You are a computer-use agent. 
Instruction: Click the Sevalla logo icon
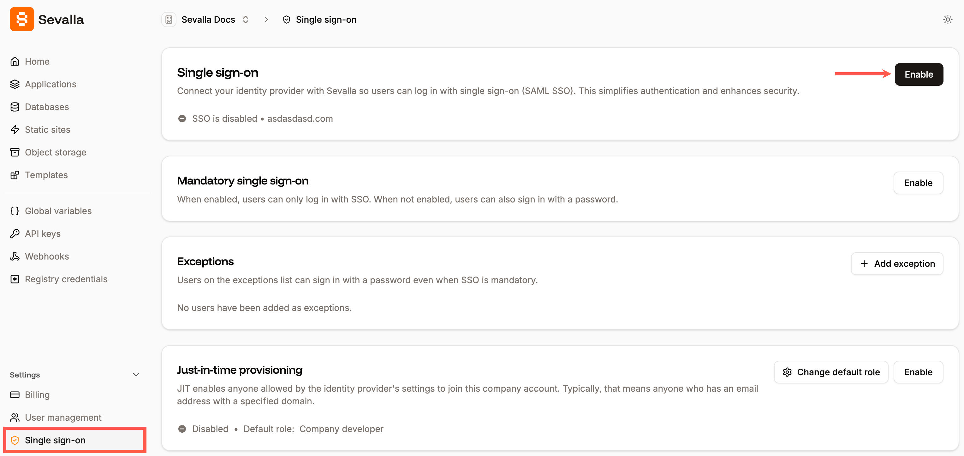point(22,20)
